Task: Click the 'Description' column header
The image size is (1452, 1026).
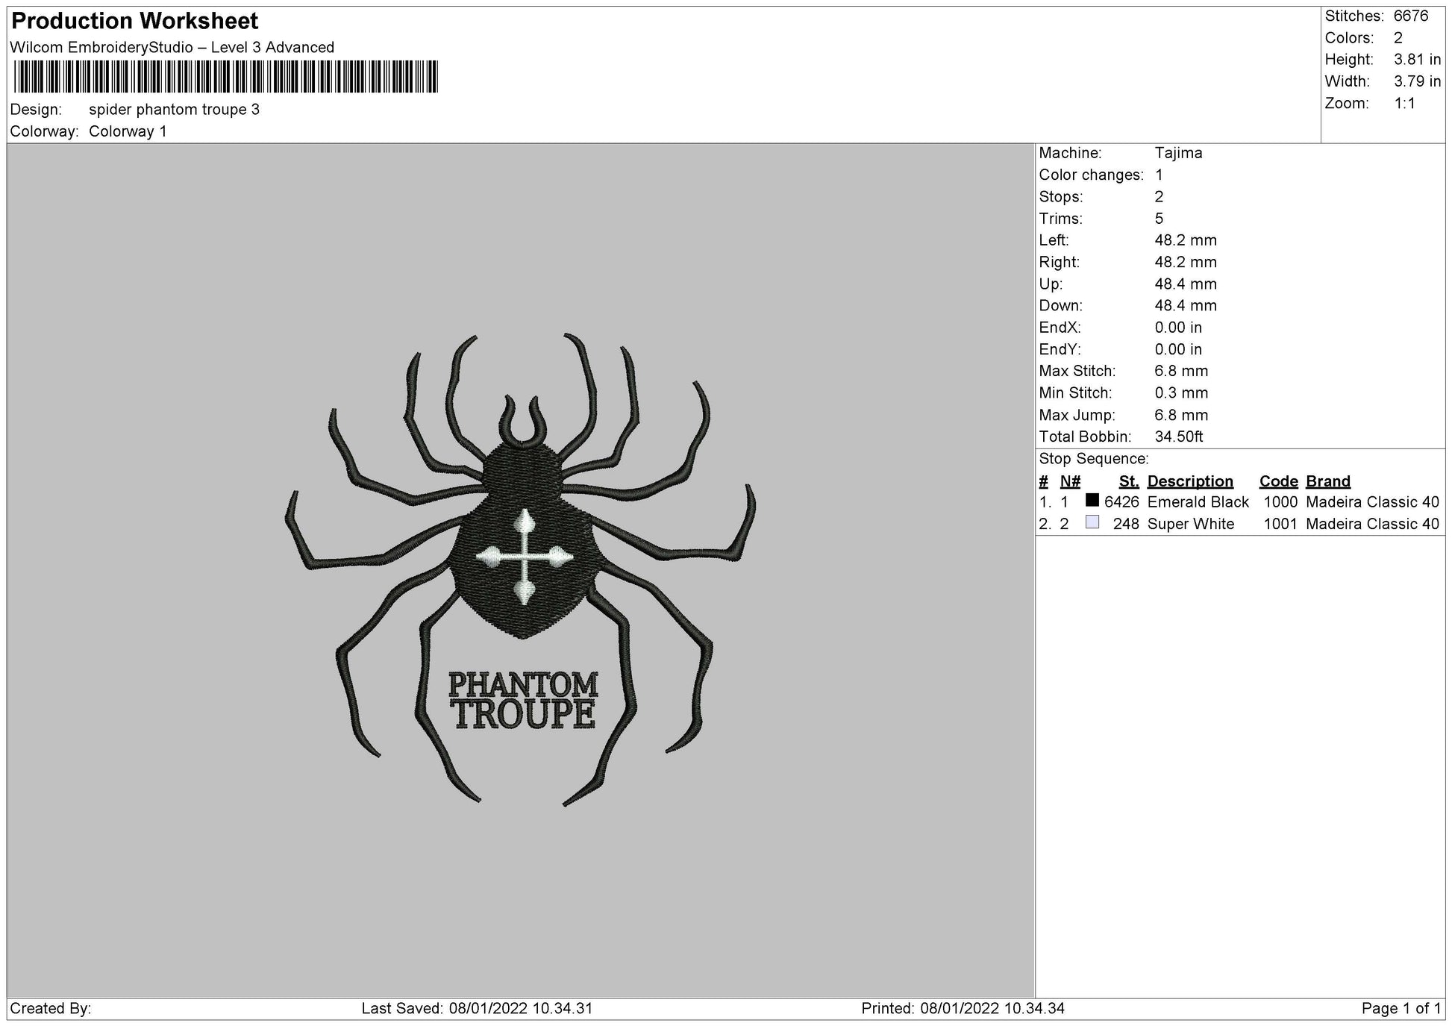Action: [x=1190, y=481]
